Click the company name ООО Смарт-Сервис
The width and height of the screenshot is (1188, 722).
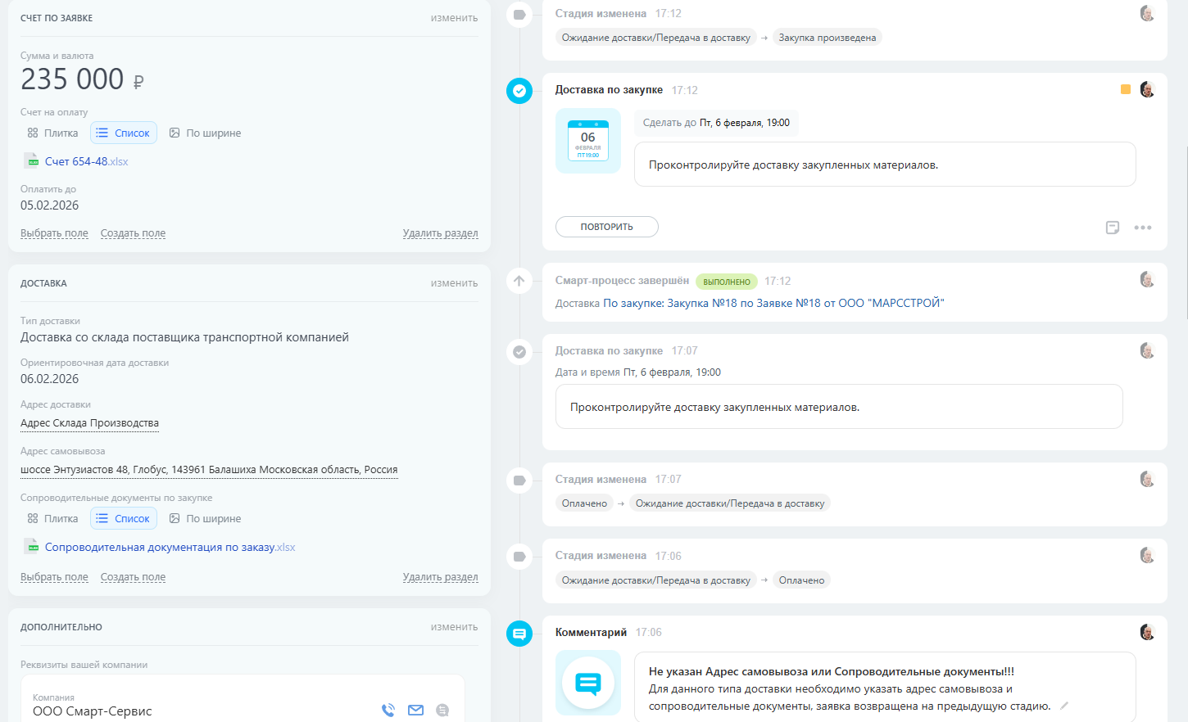point(92,711)
